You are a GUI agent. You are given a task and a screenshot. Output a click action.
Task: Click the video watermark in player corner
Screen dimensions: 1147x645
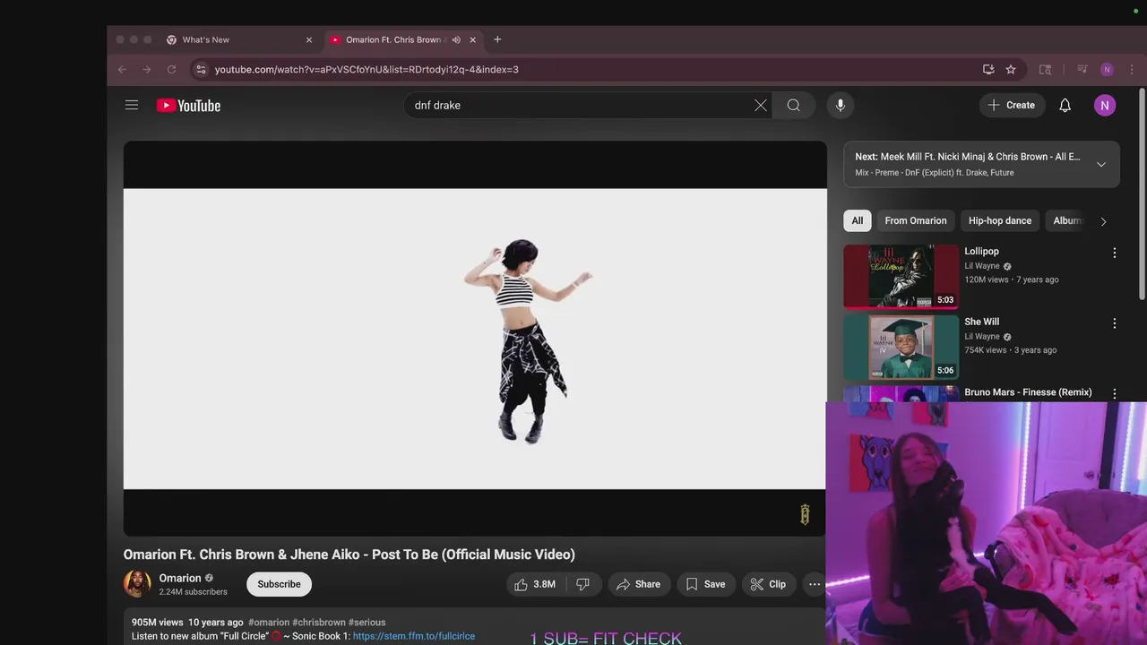[x=805, y=514]
